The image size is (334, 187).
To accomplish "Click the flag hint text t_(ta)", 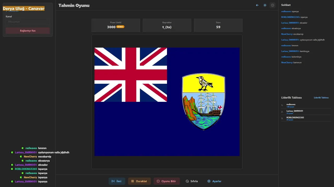I will (x=167, y=27).
